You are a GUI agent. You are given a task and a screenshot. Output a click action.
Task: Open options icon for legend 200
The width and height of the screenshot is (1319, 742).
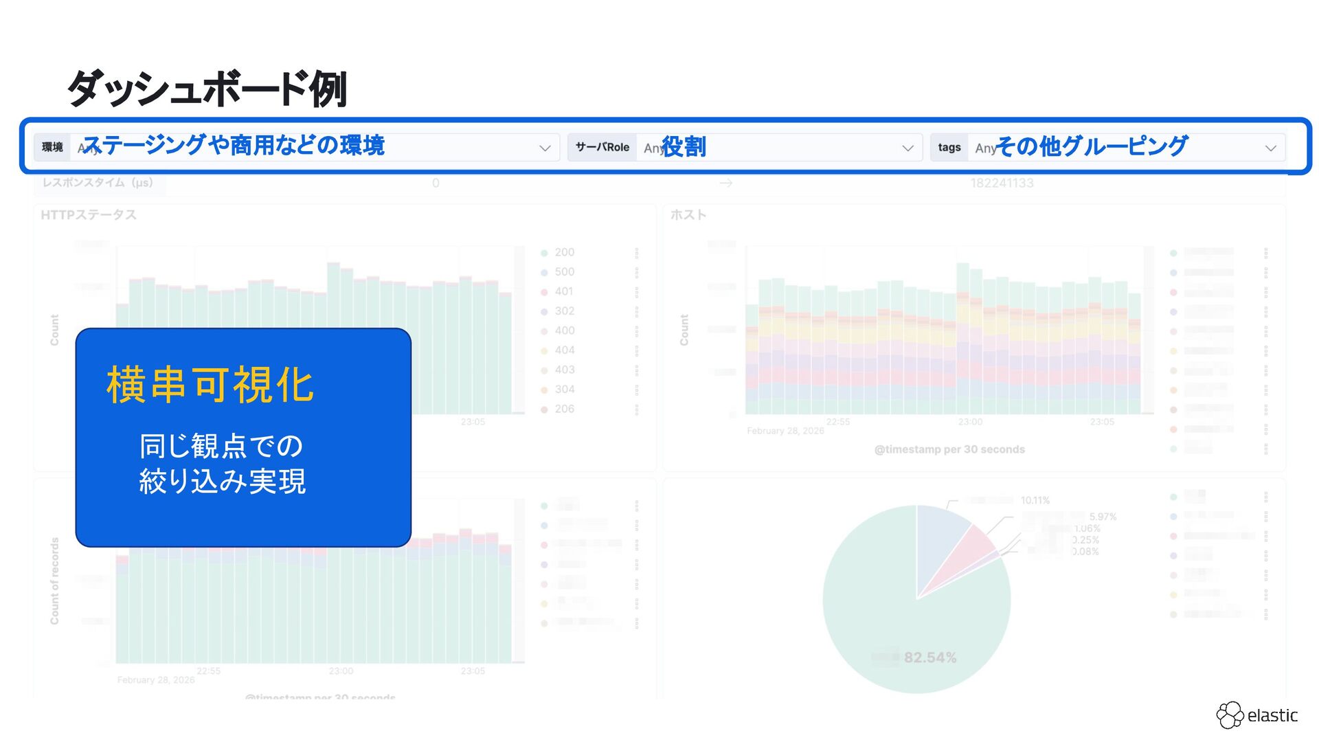[x=637, y=253]
